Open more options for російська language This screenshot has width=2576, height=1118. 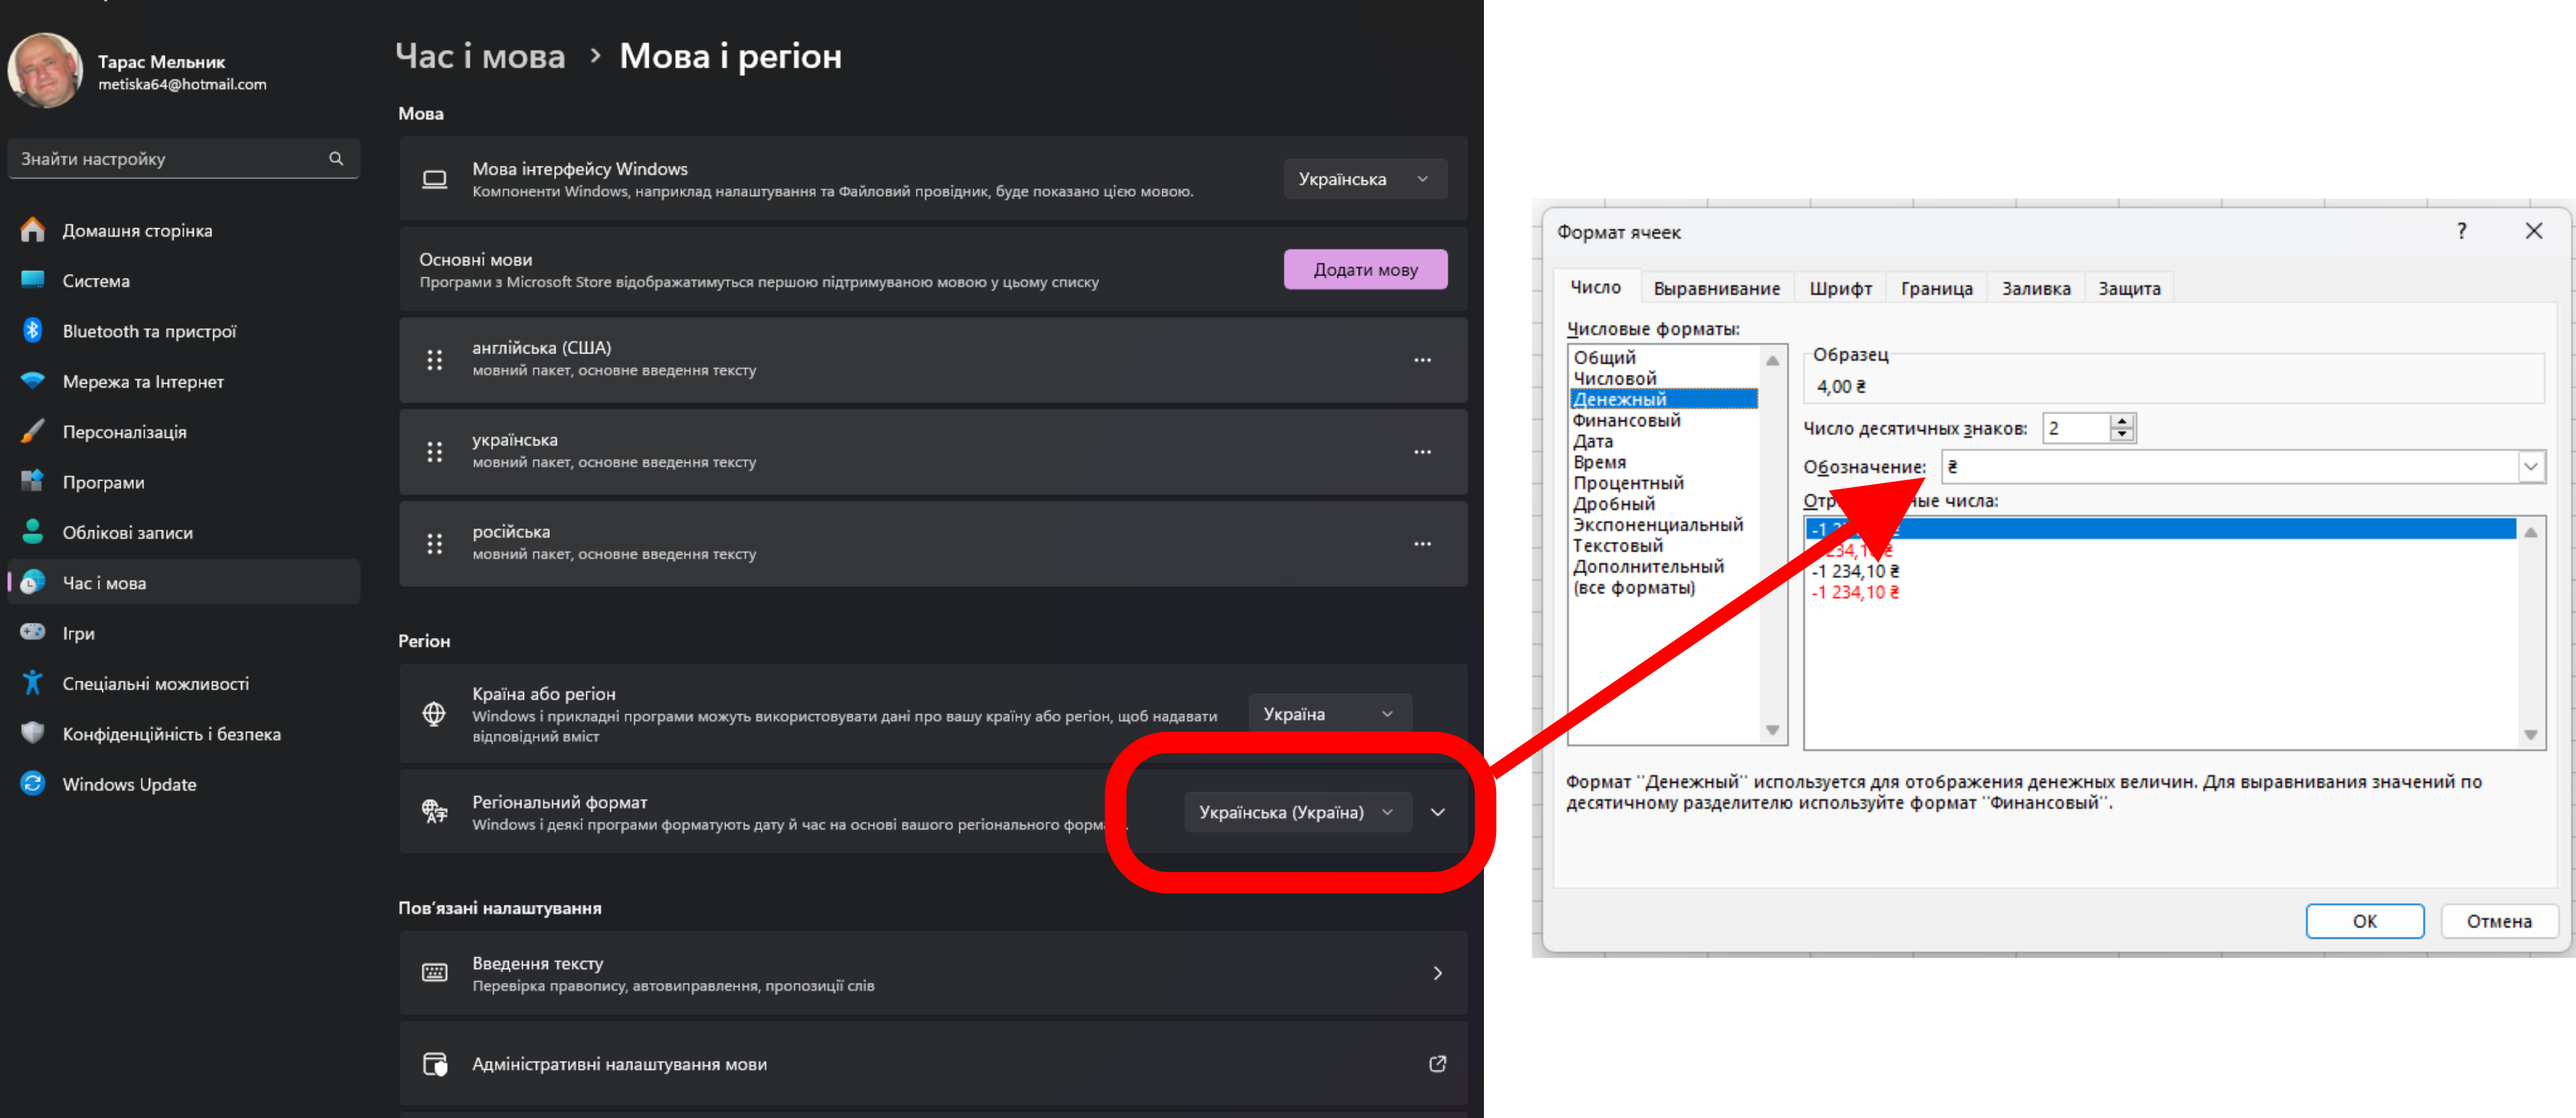pos(1422,544)
